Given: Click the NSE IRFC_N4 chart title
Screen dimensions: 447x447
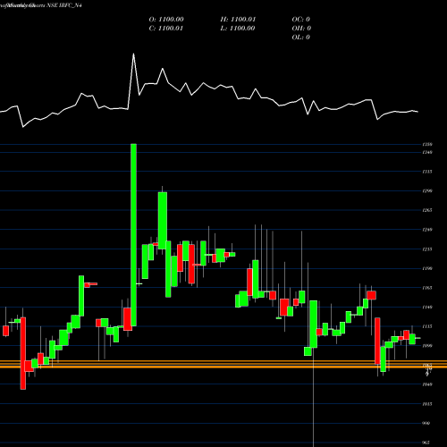Looking at the screenshot, I should [64, 5].
